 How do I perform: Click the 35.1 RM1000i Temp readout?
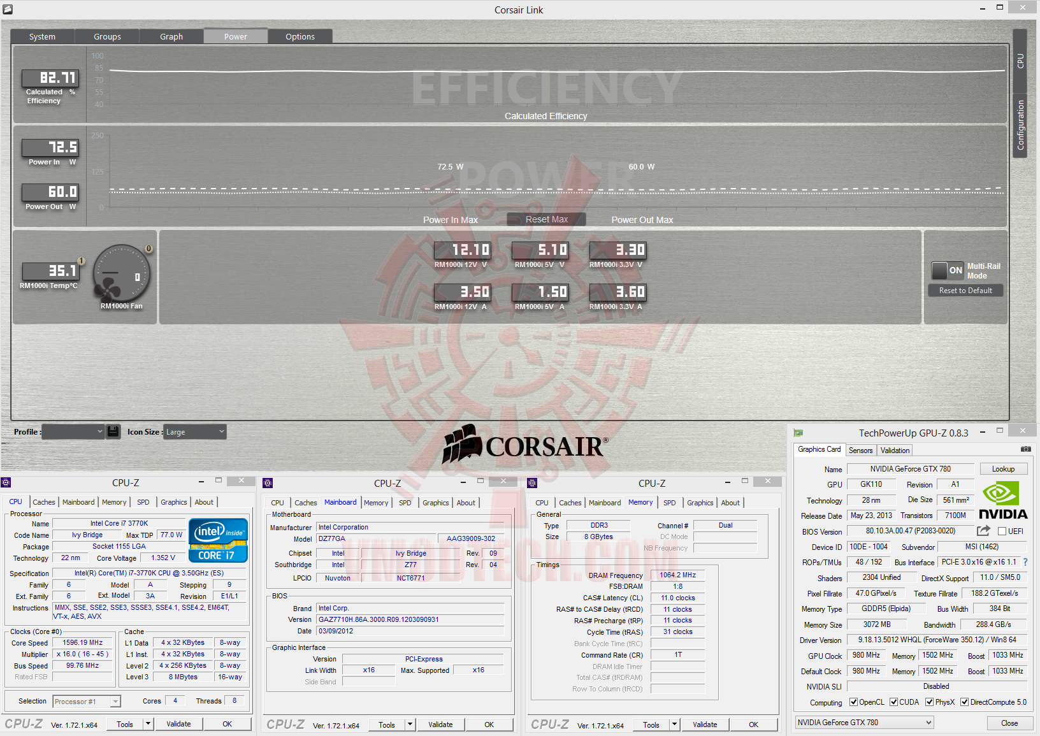click(x=50, y=271)
